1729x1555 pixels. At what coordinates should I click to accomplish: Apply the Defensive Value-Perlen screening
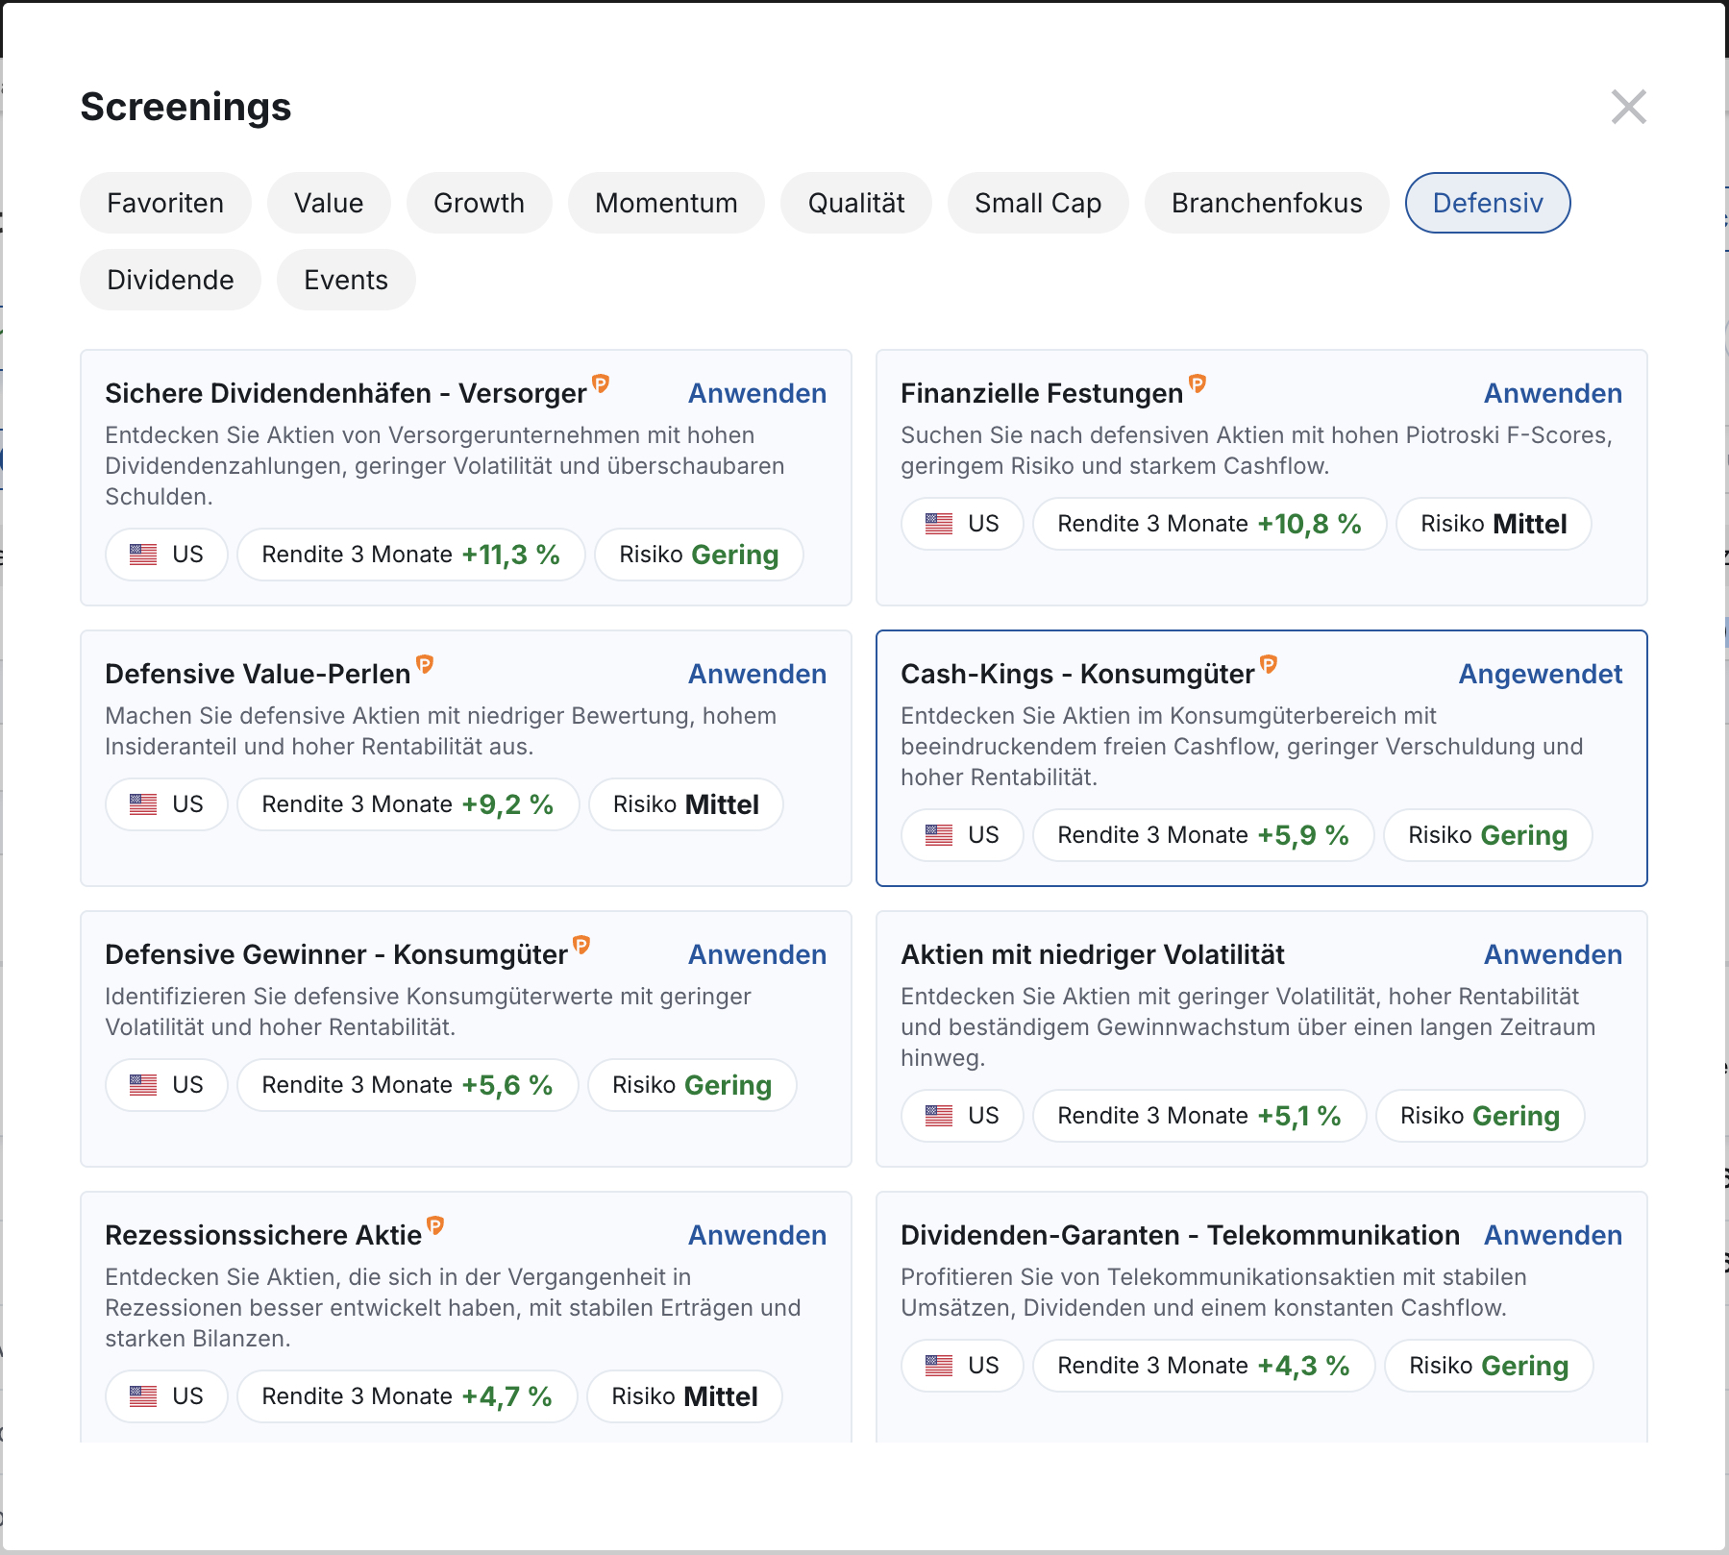tap(757, 674)
